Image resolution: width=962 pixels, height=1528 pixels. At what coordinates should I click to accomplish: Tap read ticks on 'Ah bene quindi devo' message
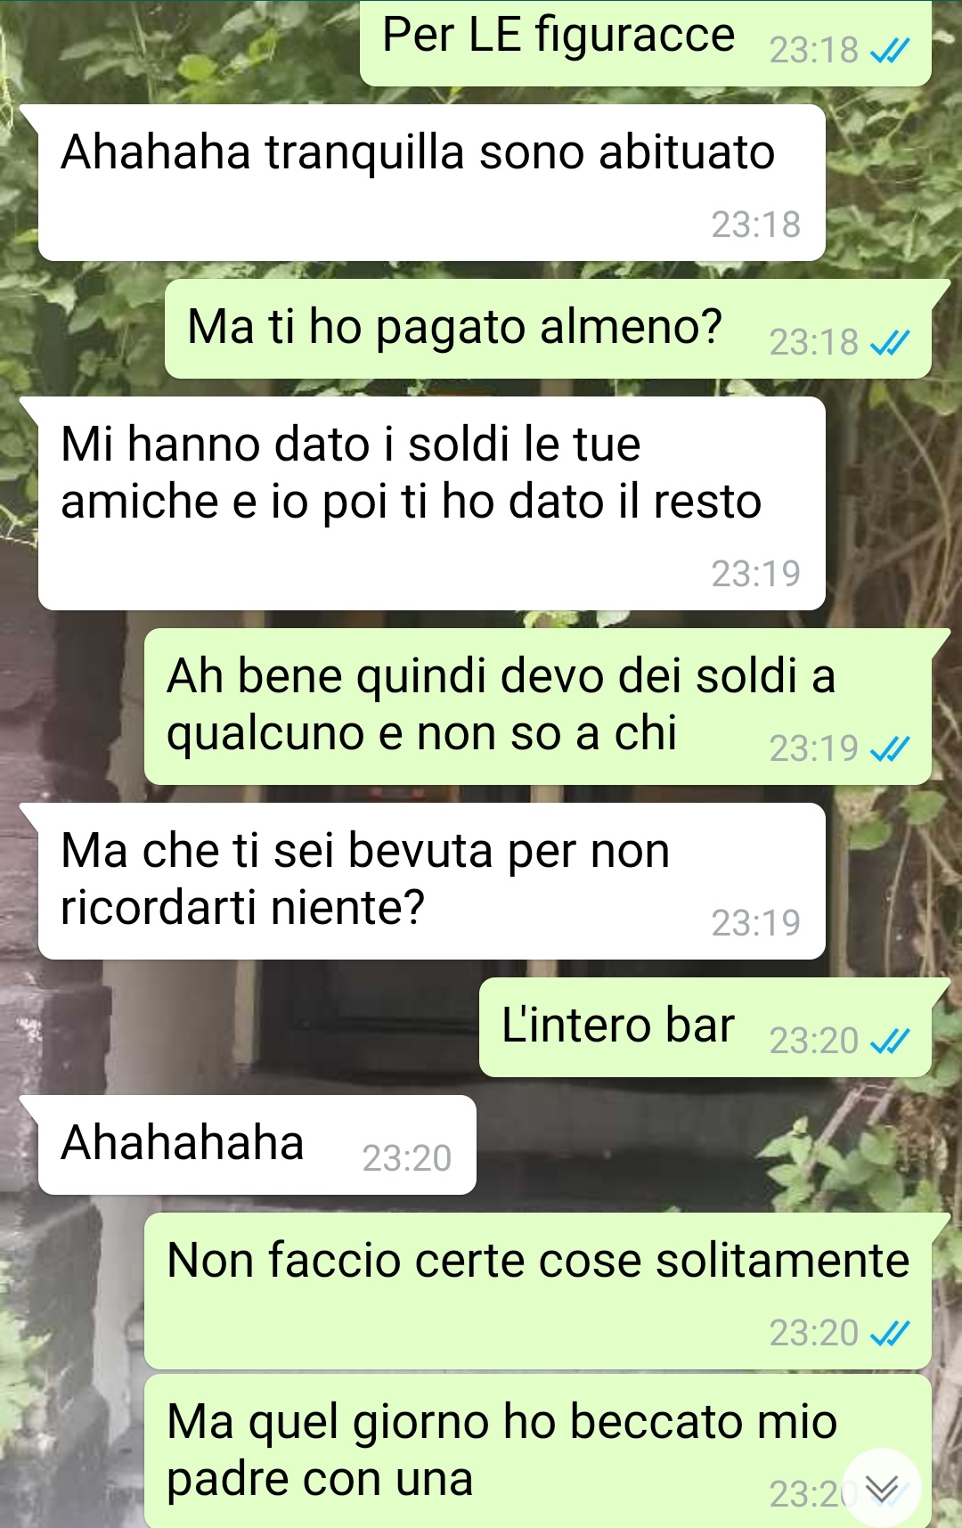pos(889,748)
